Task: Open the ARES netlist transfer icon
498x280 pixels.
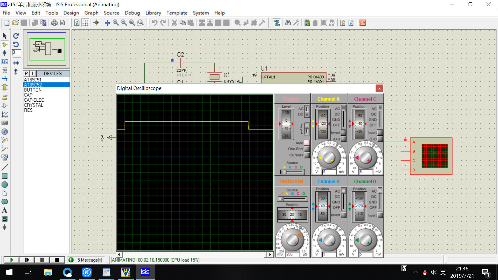Action: point(363,23)
